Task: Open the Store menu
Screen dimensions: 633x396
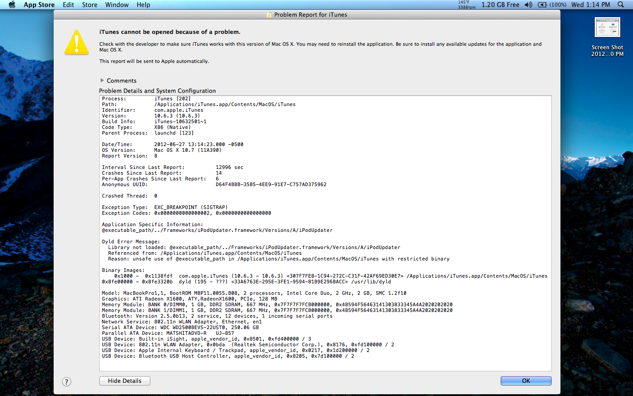Action: tap(90, 5)
